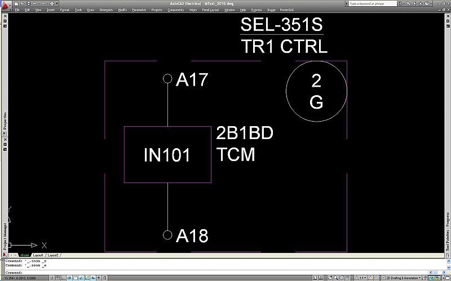Screen dimensions: 451x281
Task: Toggle Ortho mode in status bar
Action: click(x=63, y=278)
